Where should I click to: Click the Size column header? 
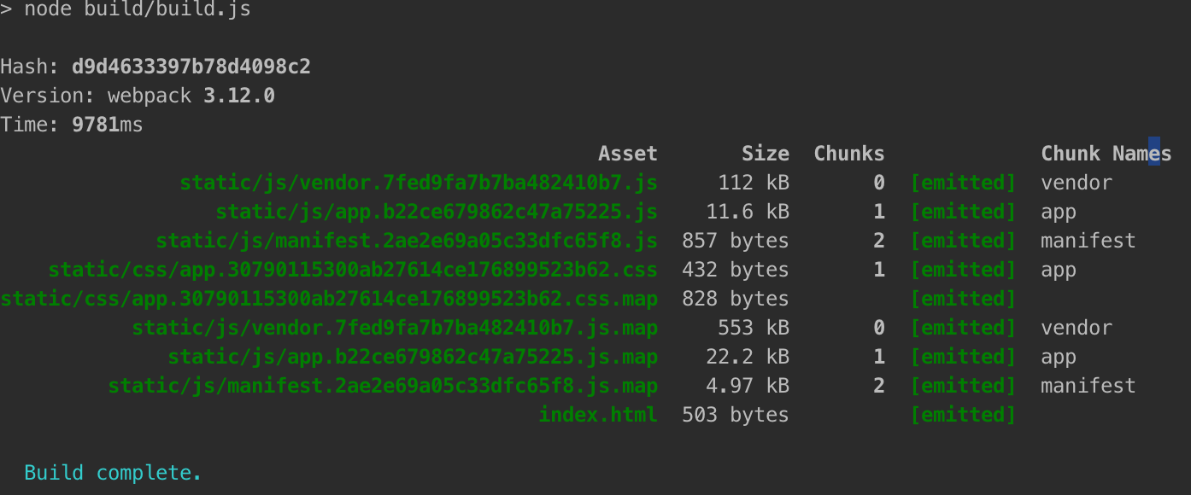point(765,154)
